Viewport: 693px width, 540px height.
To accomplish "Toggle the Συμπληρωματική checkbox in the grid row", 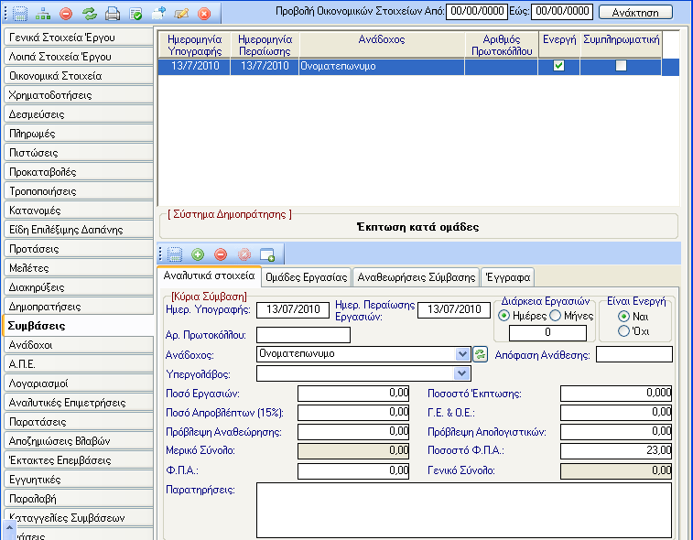I will [x=621, y=66].
